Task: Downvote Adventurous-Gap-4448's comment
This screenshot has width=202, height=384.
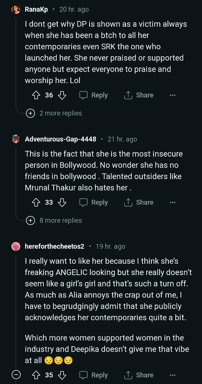Action: (x=62, y=203)
